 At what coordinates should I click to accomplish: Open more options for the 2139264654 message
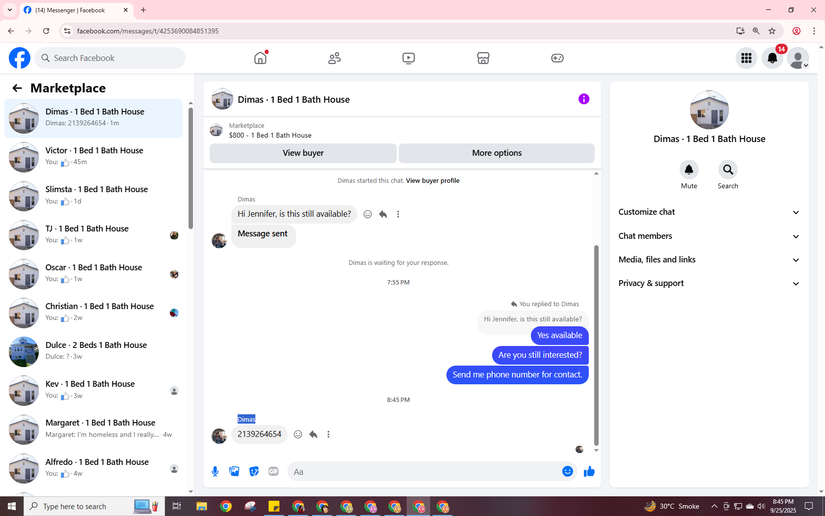point(329,434)
